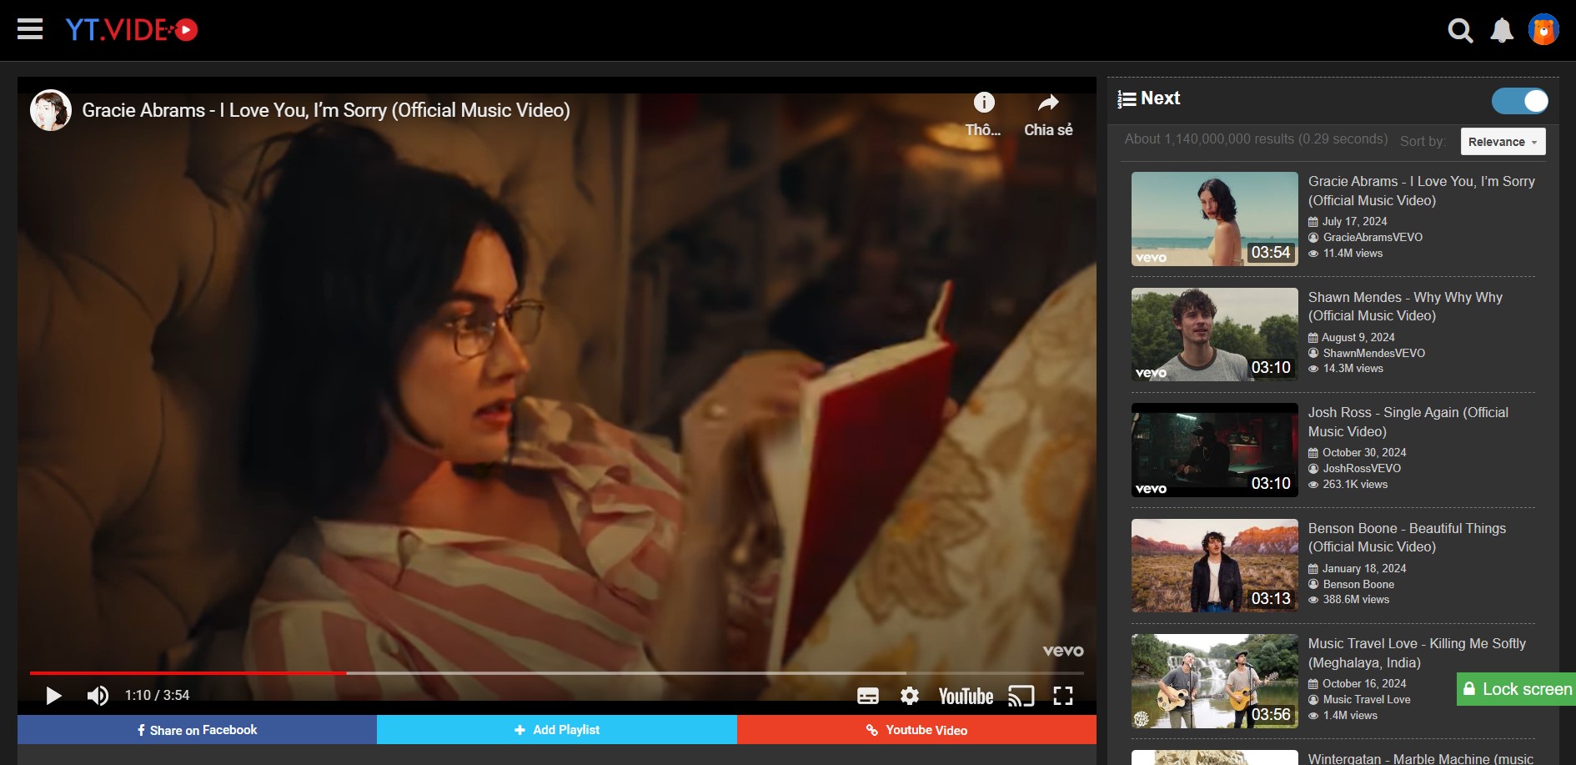Open the notifications bell

pos(1502,31)
